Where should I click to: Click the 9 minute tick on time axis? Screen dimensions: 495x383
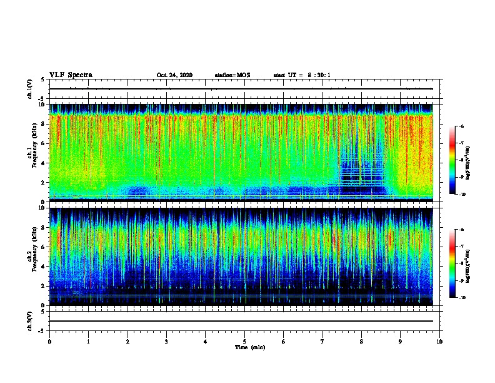[x=400, y=342]
